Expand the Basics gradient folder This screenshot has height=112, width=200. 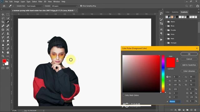[166, 22]
